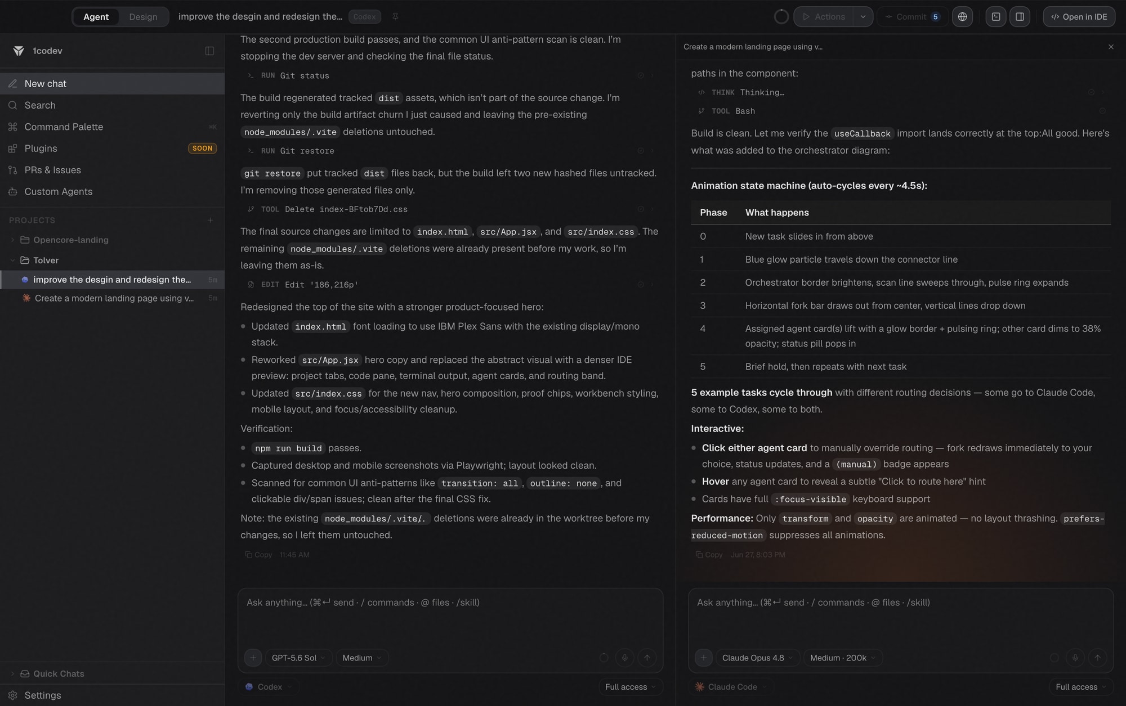Screen dimensions: 1126x706
Task: Click the microphone icon in the right chat input
Action: pyautogui.click(x=1075, y=658)
